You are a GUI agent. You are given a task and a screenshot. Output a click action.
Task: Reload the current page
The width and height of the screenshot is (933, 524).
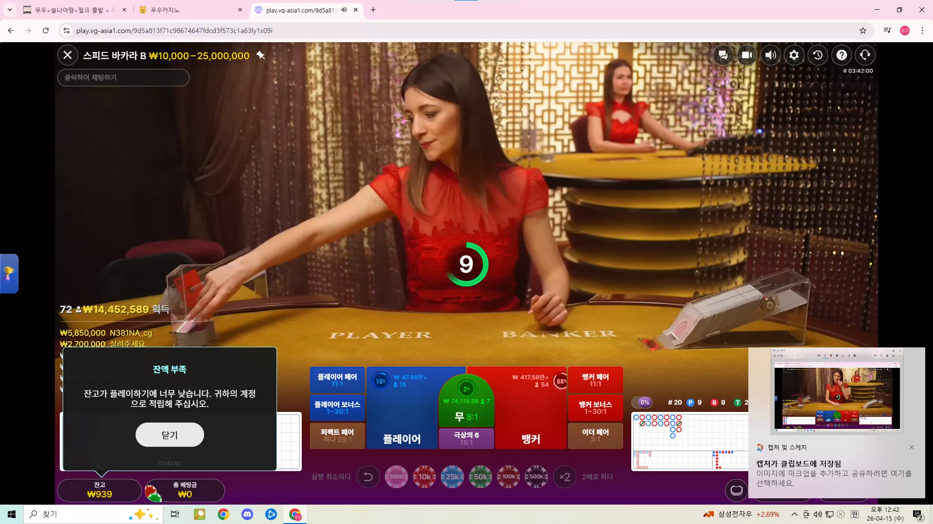click(x=46, y=31)
